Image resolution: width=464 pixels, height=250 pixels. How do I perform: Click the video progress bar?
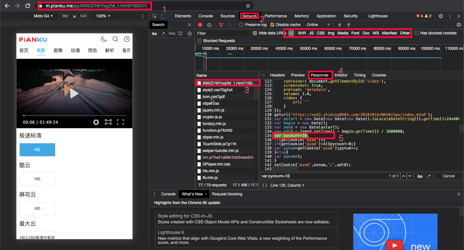click(x=74, y=115)
